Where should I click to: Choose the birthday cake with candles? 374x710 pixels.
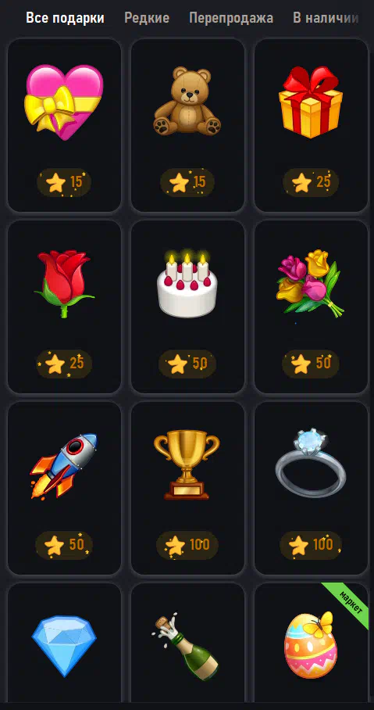[187, 283]
